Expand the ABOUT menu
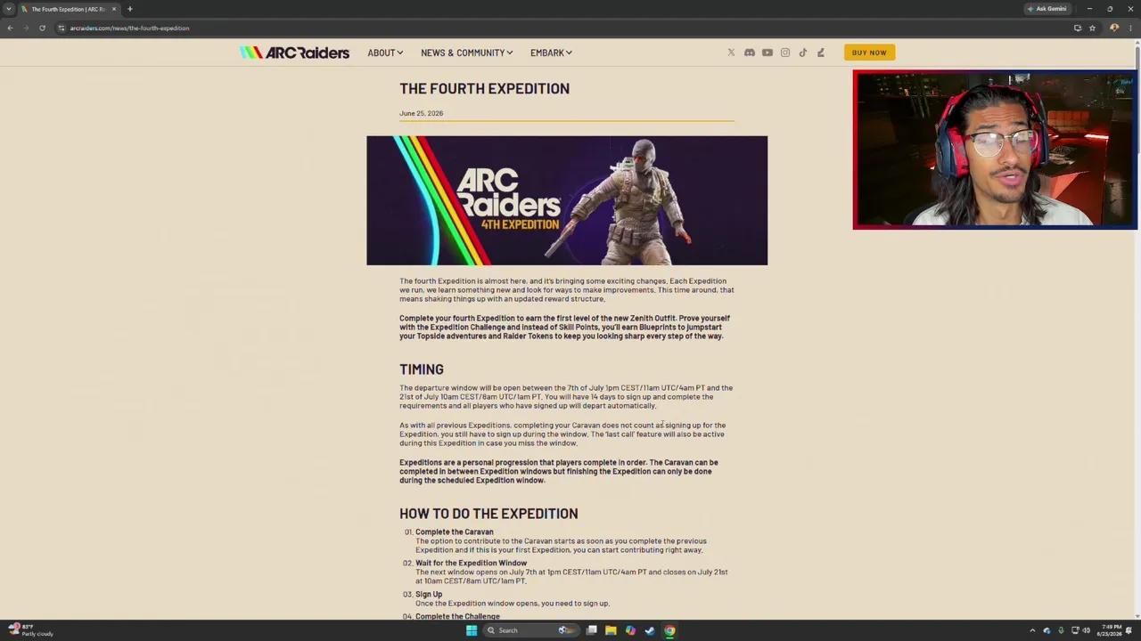 (x=385, y=53)
